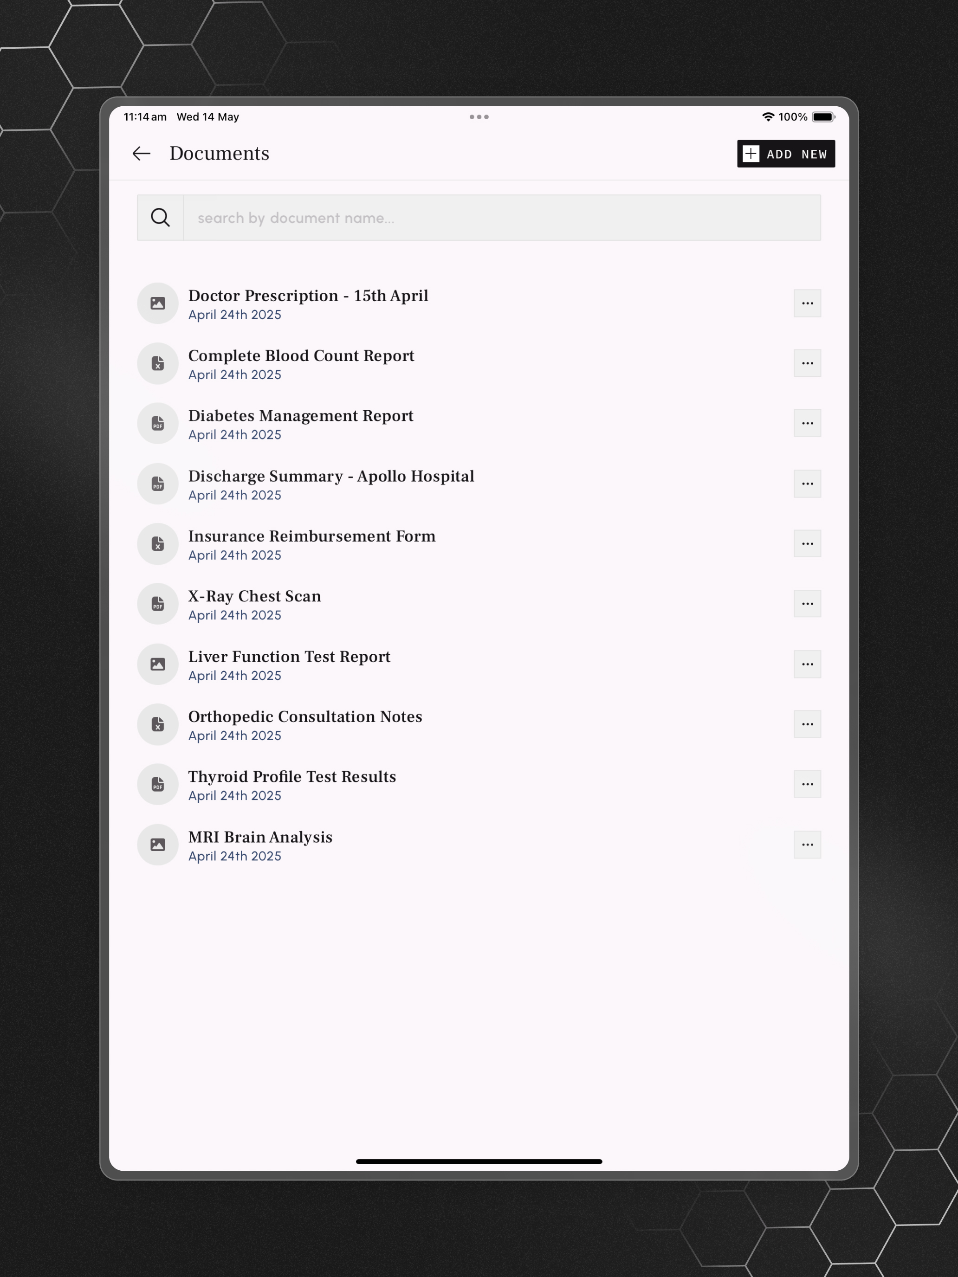Image resolution: width=958 pixels, height=1277 pixels.
Task: Go back using the arrow icon
Action: 142,154
